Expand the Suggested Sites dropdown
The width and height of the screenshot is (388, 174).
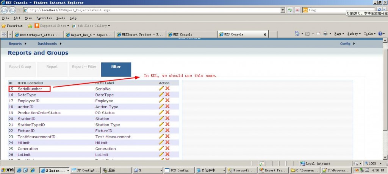point(68,26)
